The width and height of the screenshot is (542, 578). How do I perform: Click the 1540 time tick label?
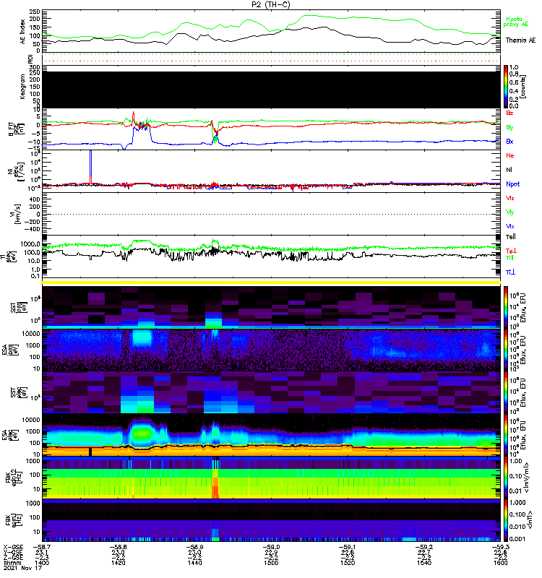(x=424, y=563)
